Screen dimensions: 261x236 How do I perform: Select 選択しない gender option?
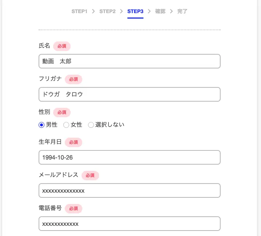pyautogui.click(x=91, y=125)
